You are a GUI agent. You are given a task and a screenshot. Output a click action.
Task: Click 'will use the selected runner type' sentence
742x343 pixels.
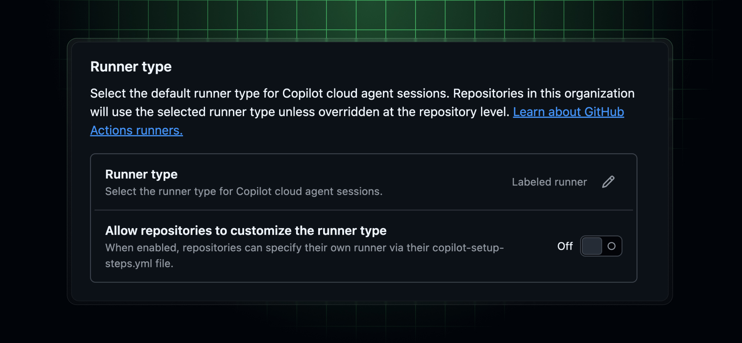coord(299,112)
